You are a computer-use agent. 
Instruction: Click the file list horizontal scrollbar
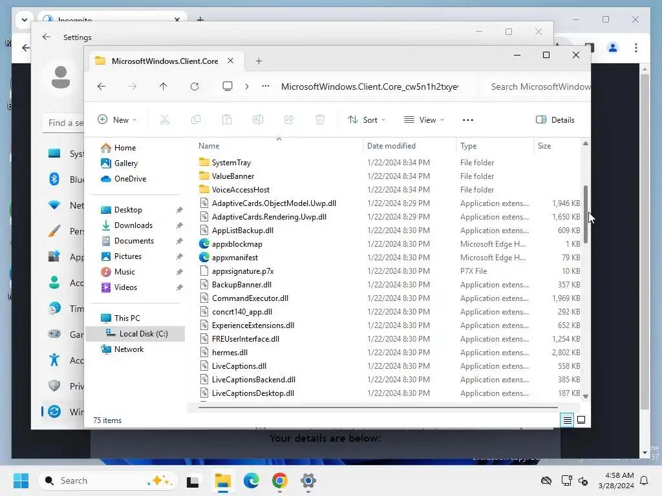tap(378, 408)
